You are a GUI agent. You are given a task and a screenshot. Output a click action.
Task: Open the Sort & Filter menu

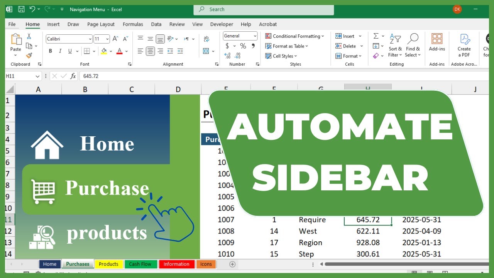tap(395, 45)
